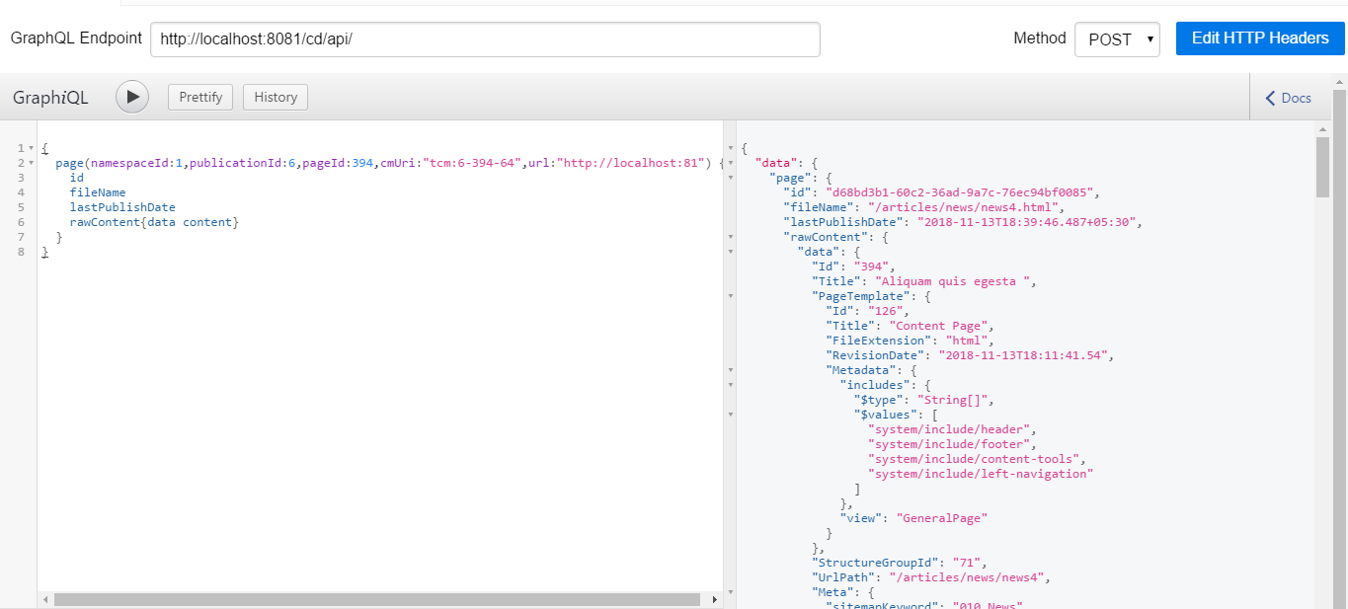This screenshot has height=609, width=1348.
Task: Collapse the "rawContent" block in the response
Action: [729, 238]
